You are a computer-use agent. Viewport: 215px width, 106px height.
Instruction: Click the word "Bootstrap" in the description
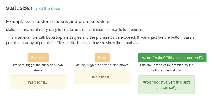coord(54,37)
